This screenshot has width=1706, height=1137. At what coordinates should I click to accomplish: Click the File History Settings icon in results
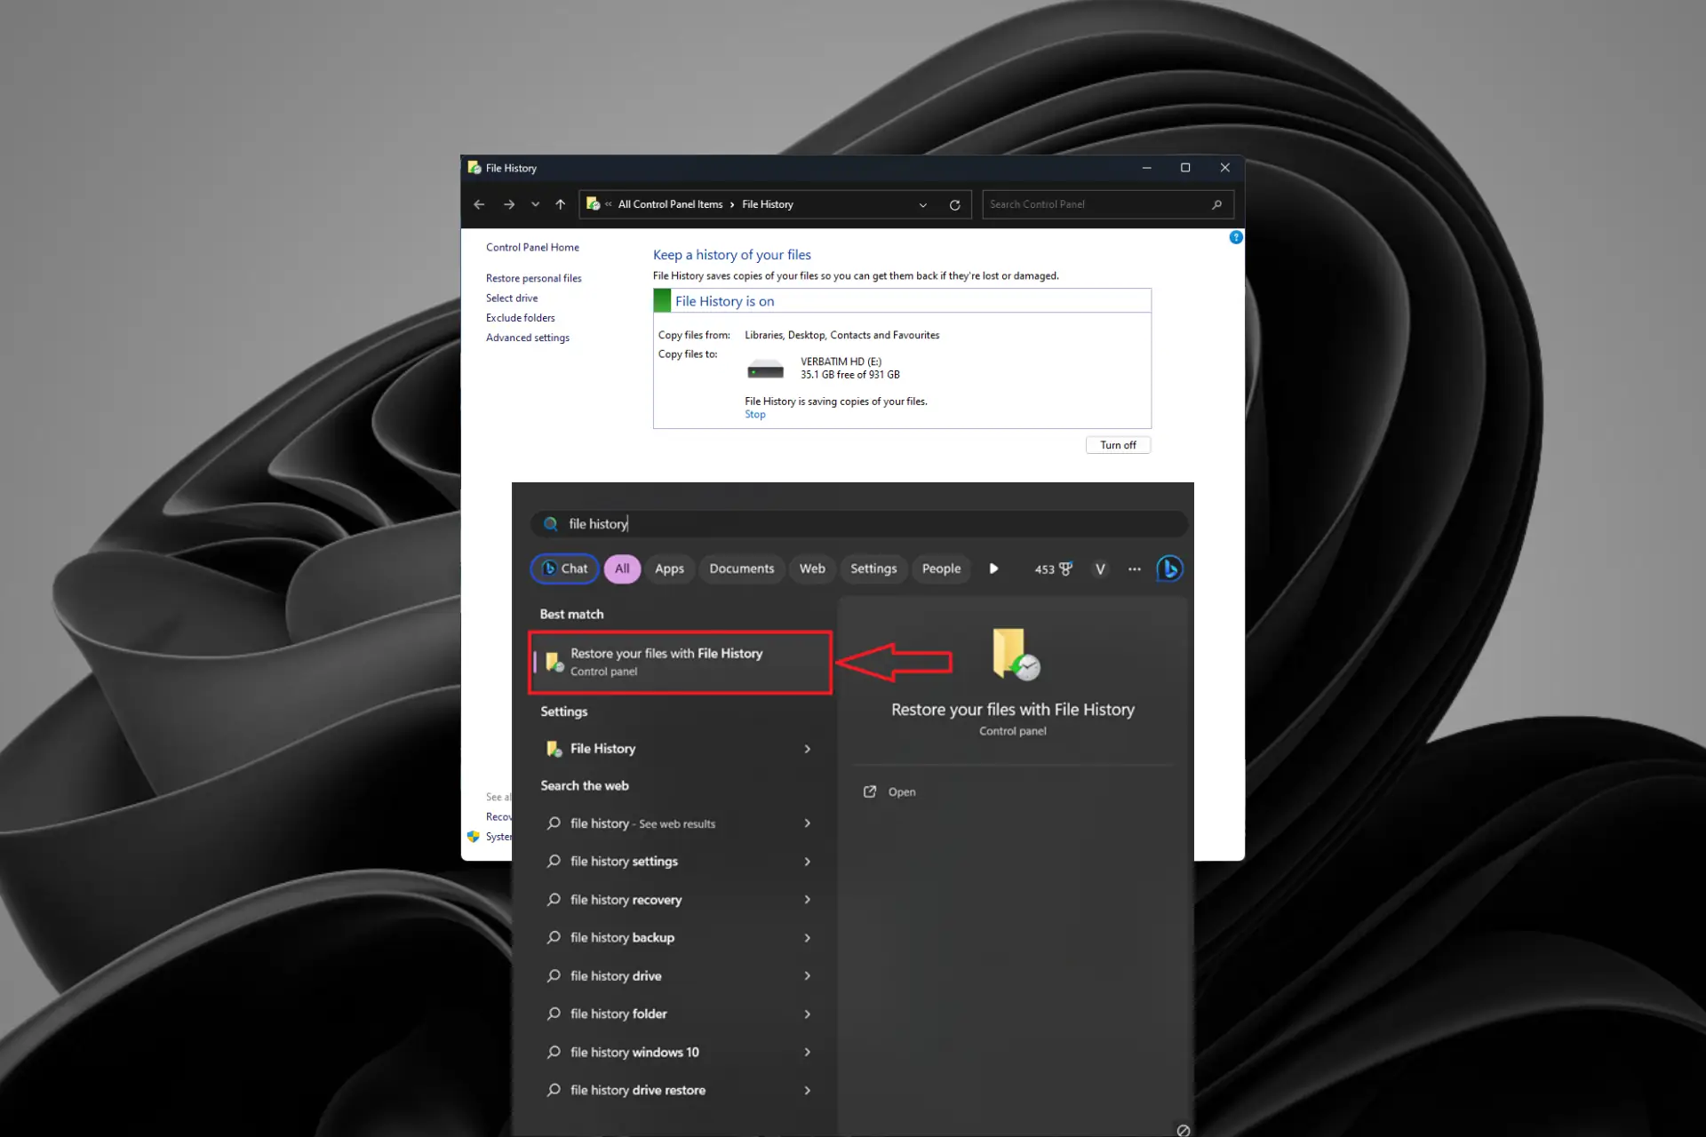(x=554, y=747)
